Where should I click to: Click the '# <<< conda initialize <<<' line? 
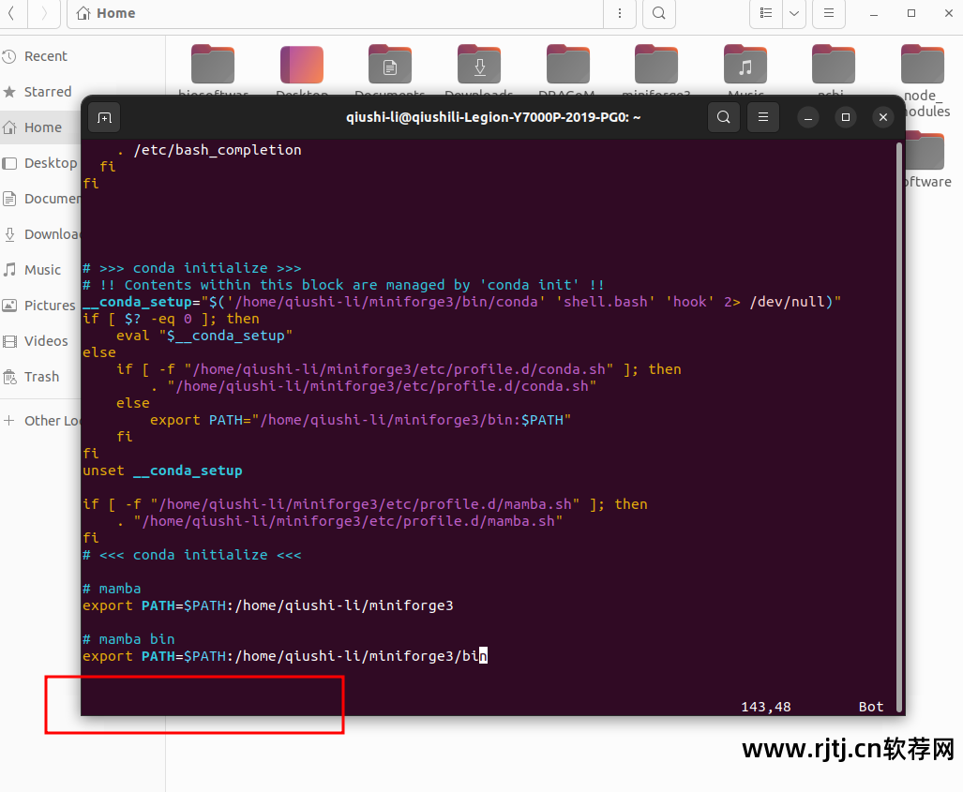[x=192, y=555]
